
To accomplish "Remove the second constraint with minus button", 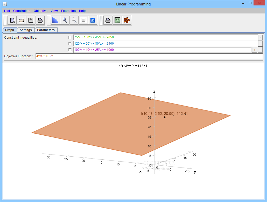I will click(x=260, y=44).
